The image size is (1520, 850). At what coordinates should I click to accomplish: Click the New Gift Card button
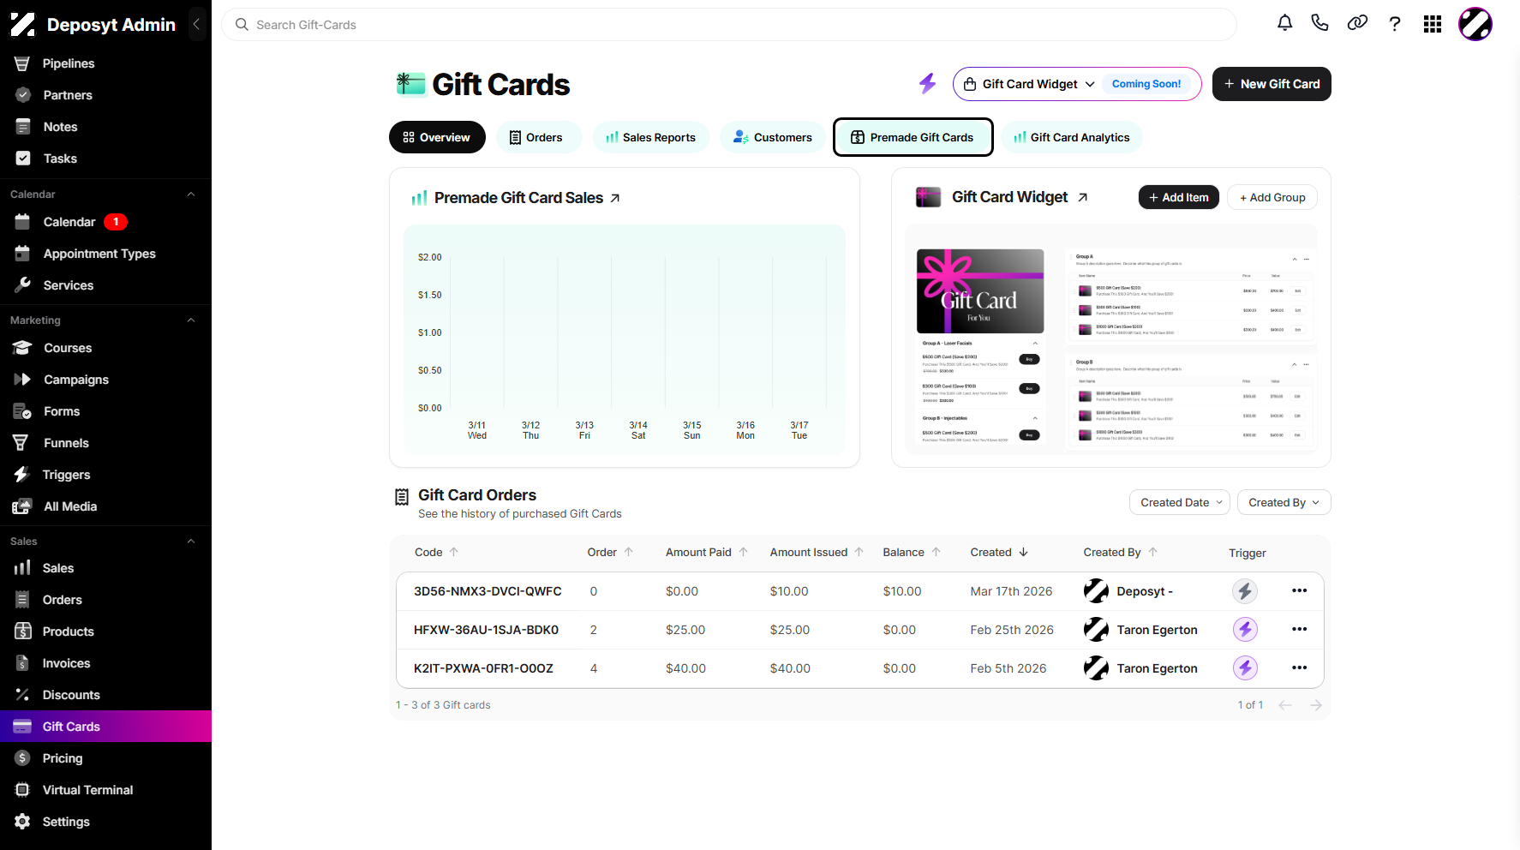click(1272, 84)
